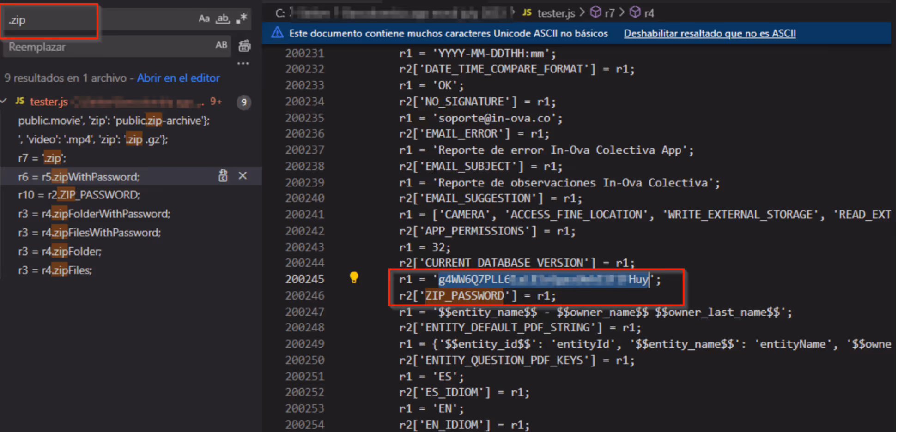The image size is (898, 432).
Task: Open 'Abrir en el editor' link
Action: 178,78
